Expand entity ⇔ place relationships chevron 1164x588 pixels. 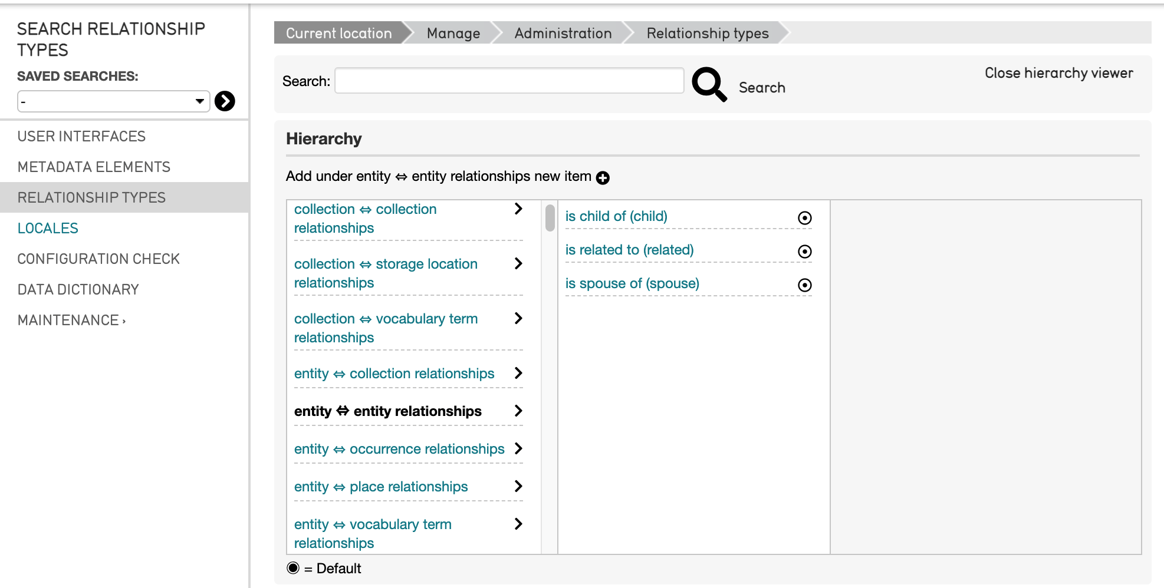(x=518, y=487)
